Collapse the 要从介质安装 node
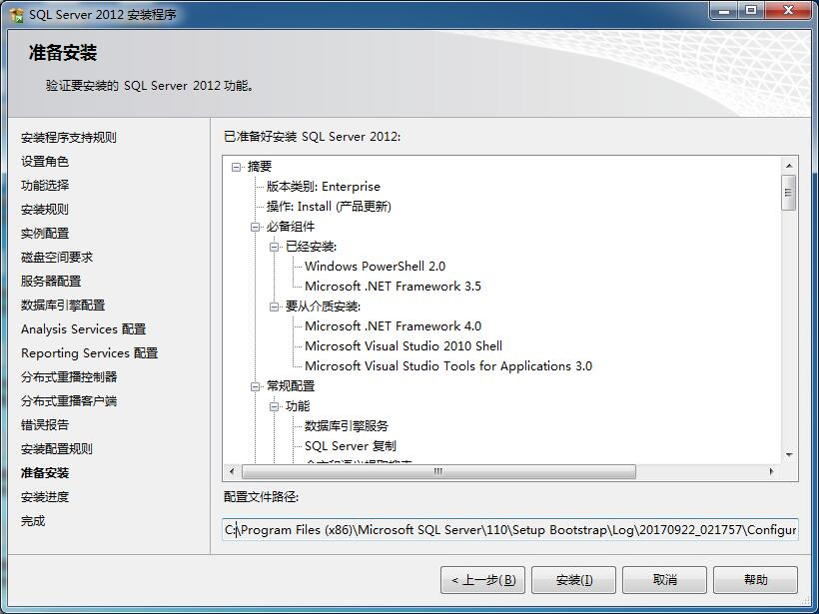 click(275, 307)
